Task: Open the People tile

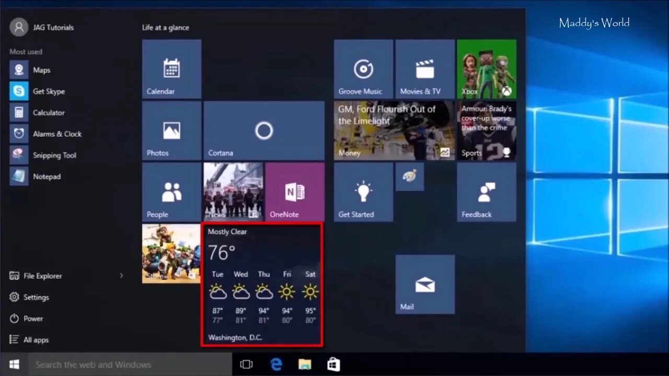Action: (171, 192)
